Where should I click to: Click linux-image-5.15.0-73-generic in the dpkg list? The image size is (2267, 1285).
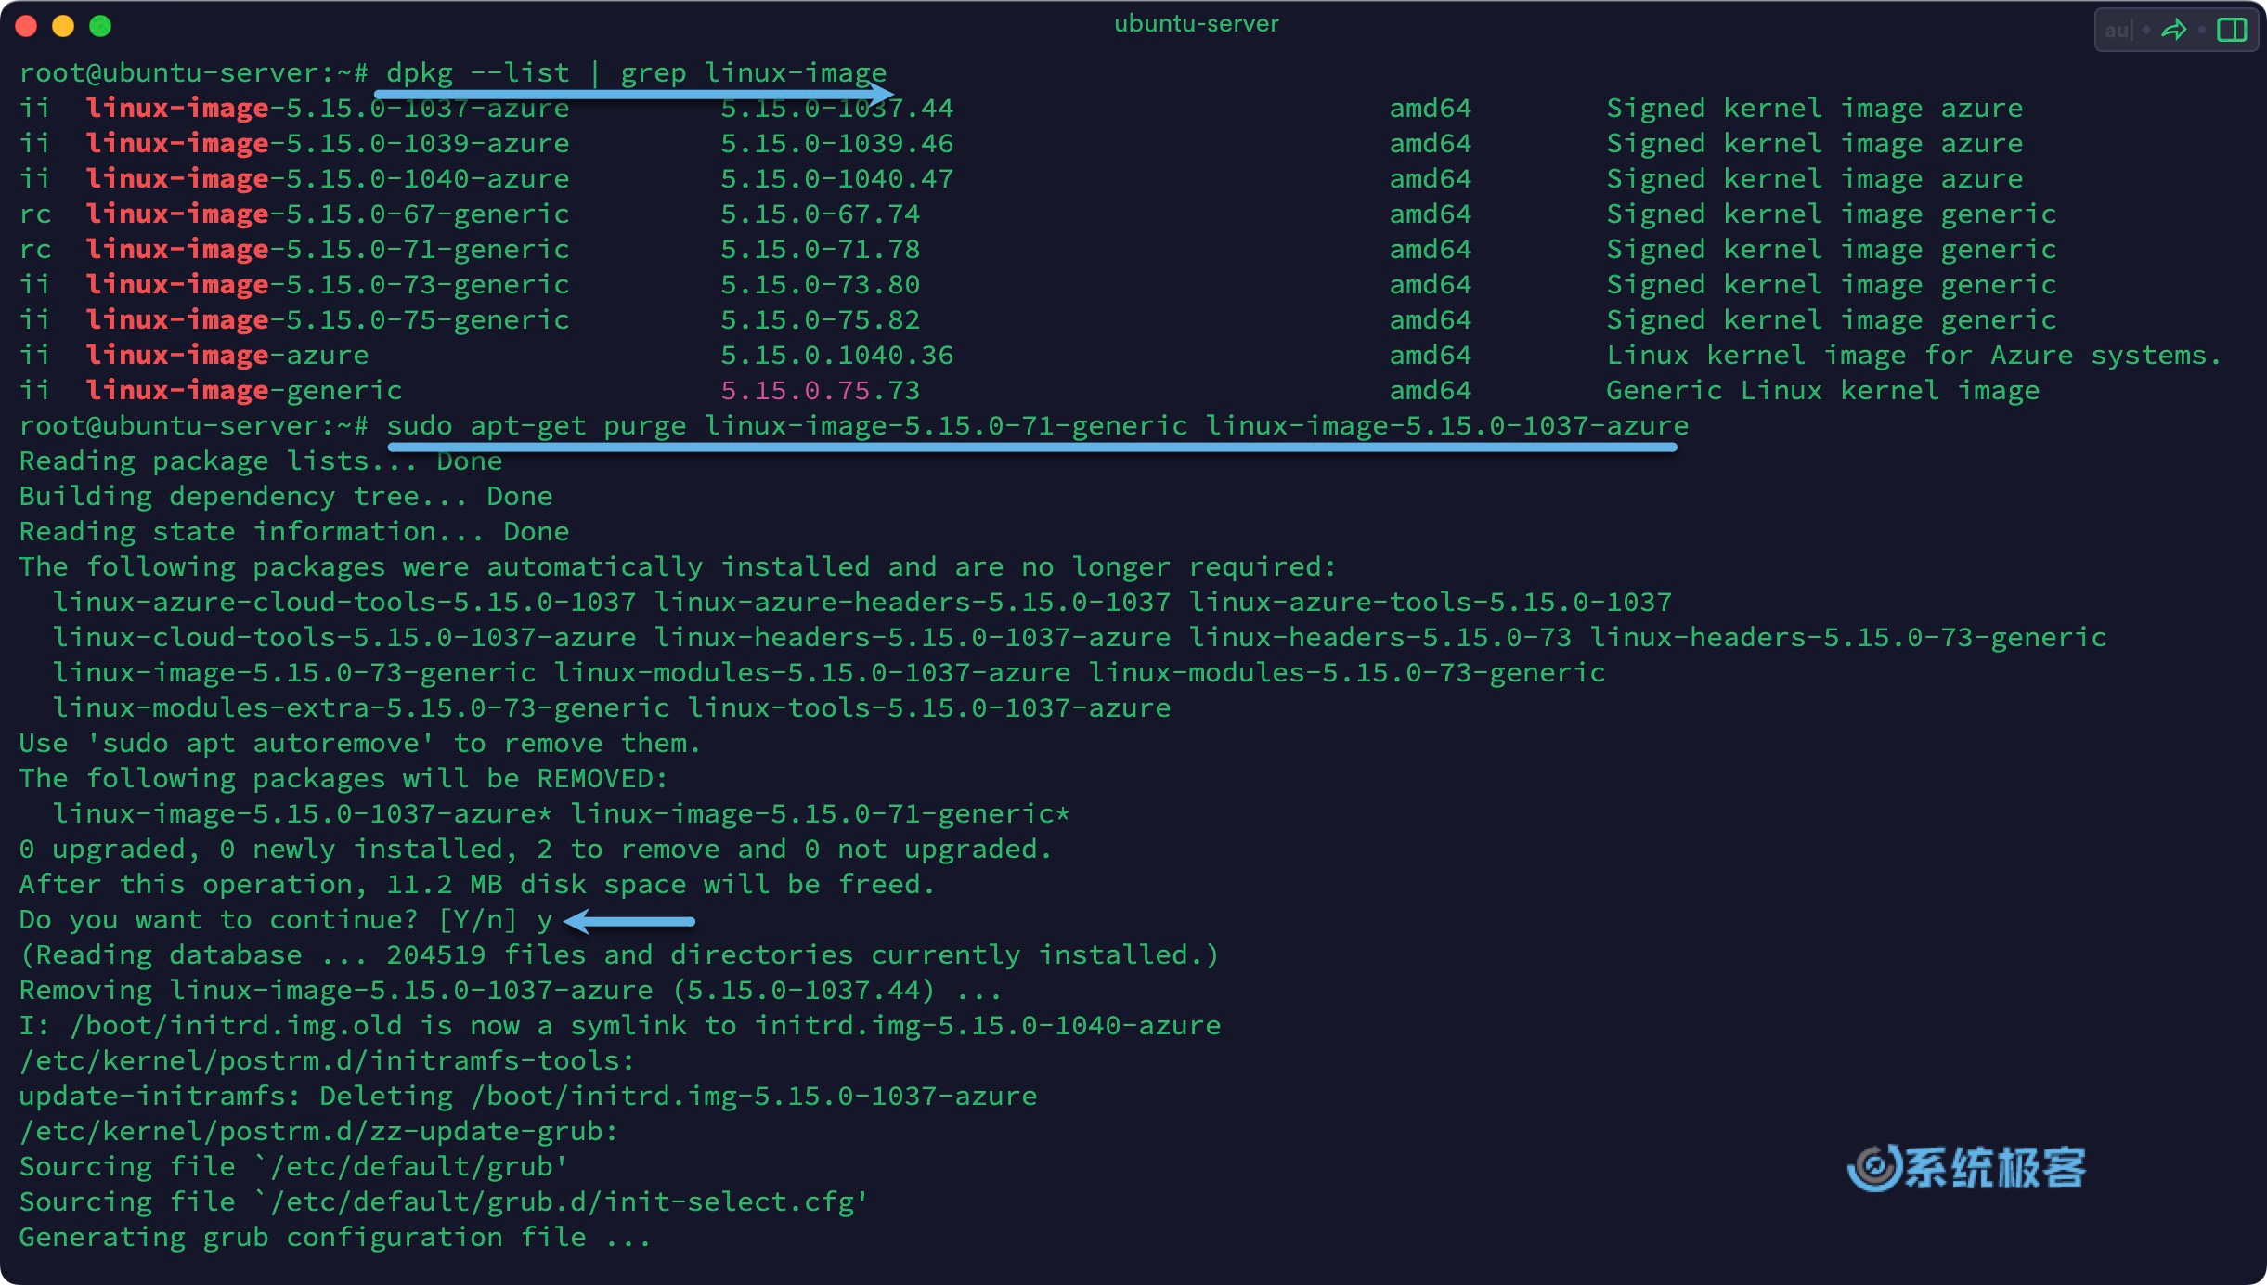pyautogui.click(x=328, y=285)
